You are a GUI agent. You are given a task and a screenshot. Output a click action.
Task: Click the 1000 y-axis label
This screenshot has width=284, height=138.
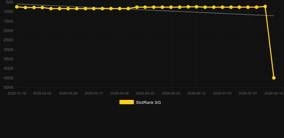pos(9,12)
